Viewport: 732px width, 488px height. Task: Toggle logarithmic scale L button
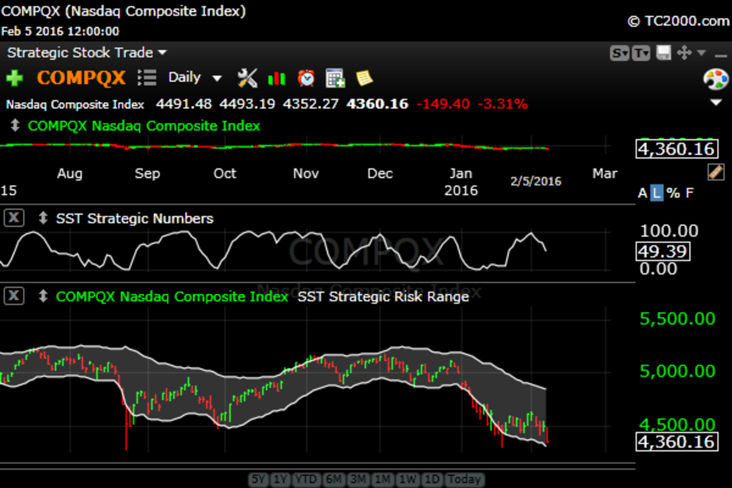point(656,193)
